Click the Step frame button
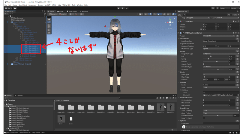240x134 pixels. click(127, 8)
